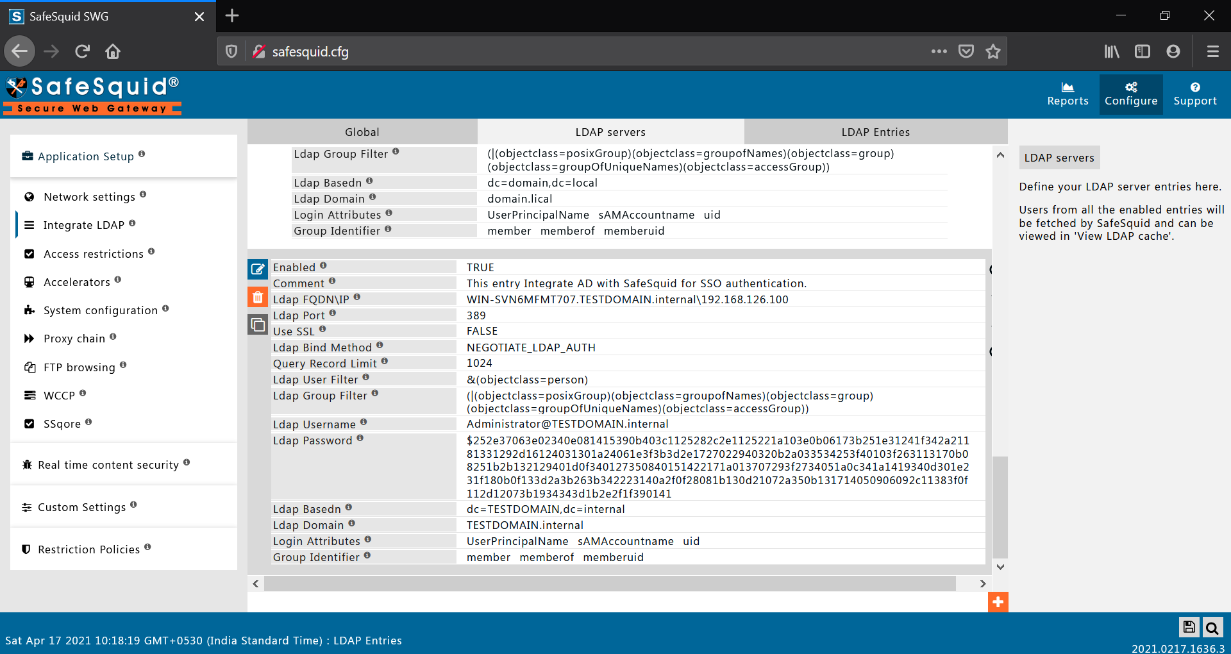Delete the LDAP entry with trash icon
The image size is (1231, 654).
[258, 297]
